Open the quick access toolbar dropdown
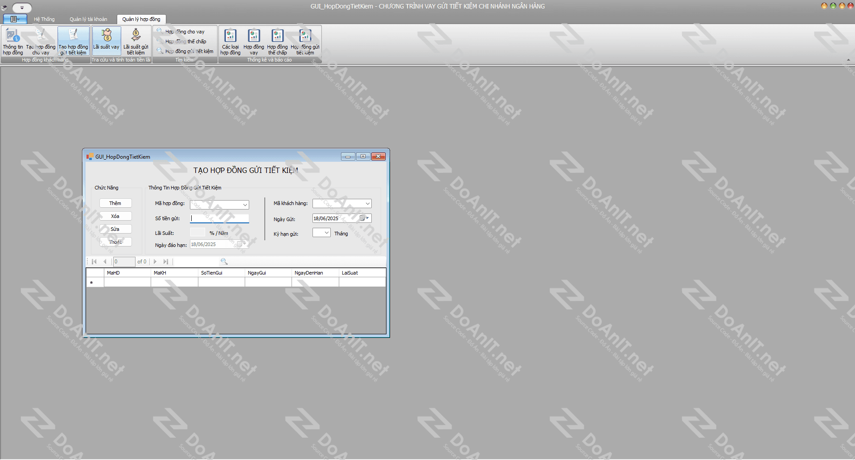Viewport: 855px width, 460px height. 22,8
